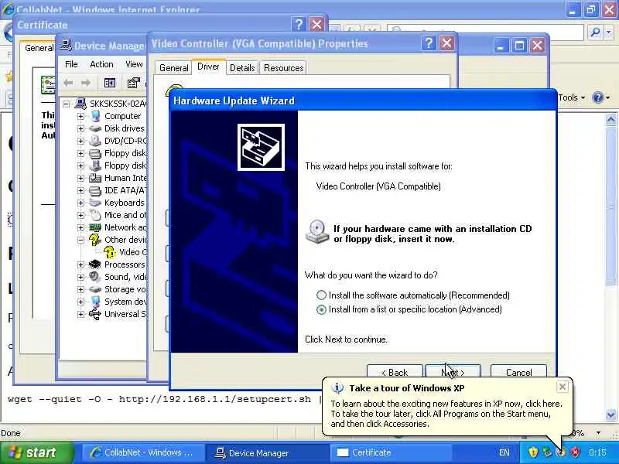Click the Network adapters category icon
The width and height of the screenshot is (619, 464).
coord(95,227)
